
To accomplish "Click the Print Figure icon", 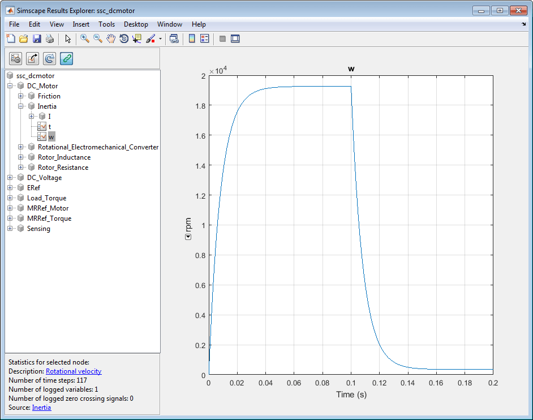I will tap(50, 39).
